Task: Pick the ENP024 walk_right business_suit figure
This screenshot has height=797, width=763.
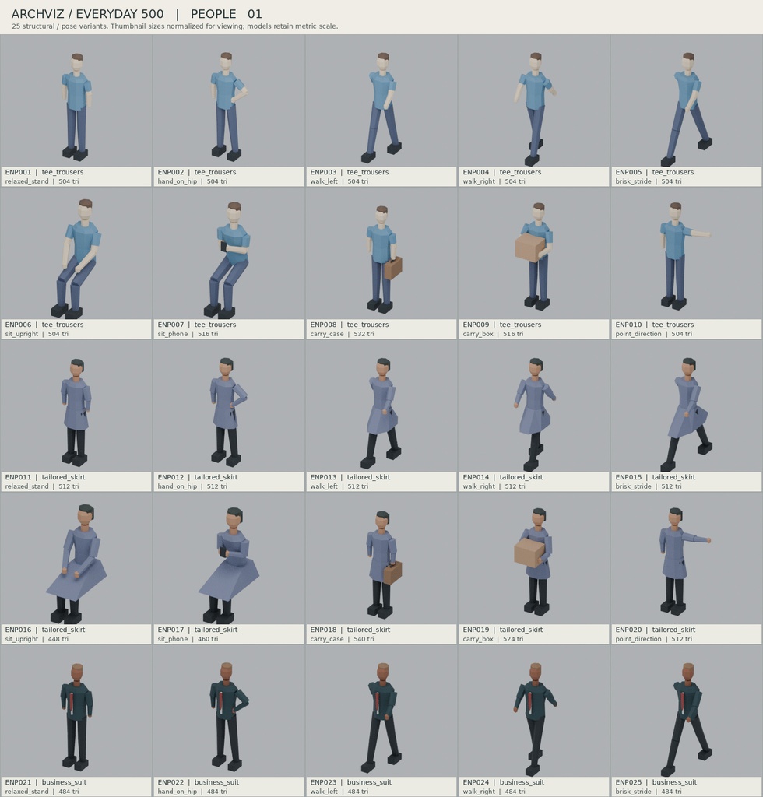Action: click(x=536, y=719)
